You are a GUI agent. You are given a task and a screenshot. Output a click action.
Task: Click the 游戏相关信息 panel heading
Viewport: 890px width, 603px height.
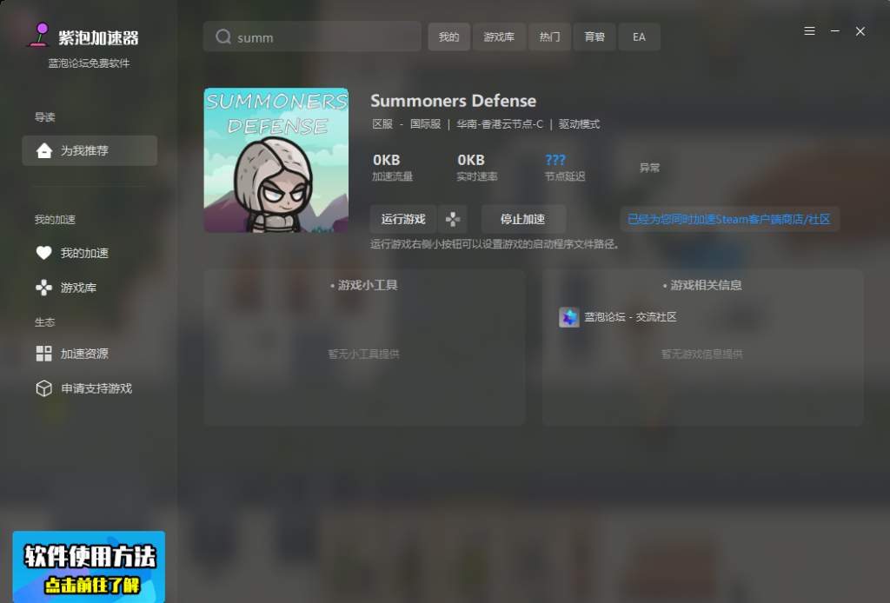706,285
